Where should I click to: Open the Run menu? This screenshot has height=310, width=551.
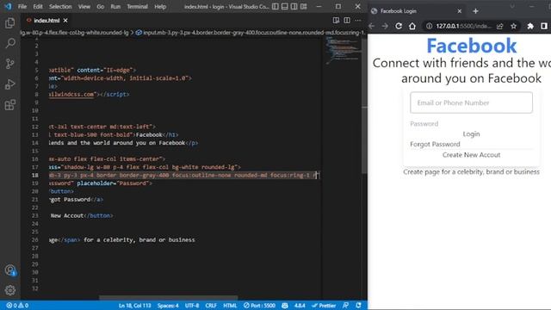point(115,6)
